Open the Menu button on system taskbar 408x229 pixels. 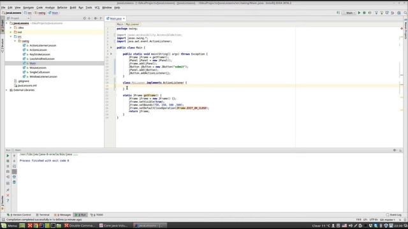10,226
